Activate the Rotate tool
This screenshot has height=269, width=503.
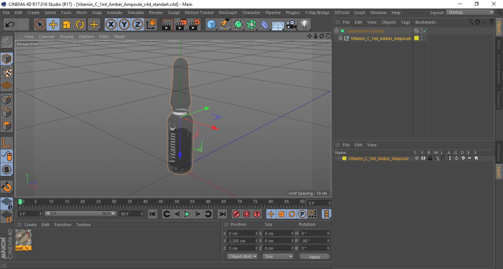80,25
